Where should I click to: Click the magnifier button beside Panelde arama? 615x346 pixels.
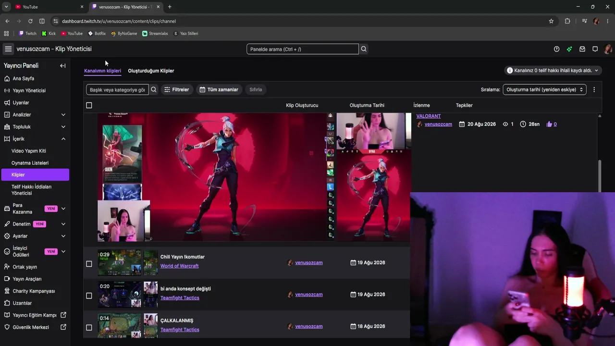point(364,49)
